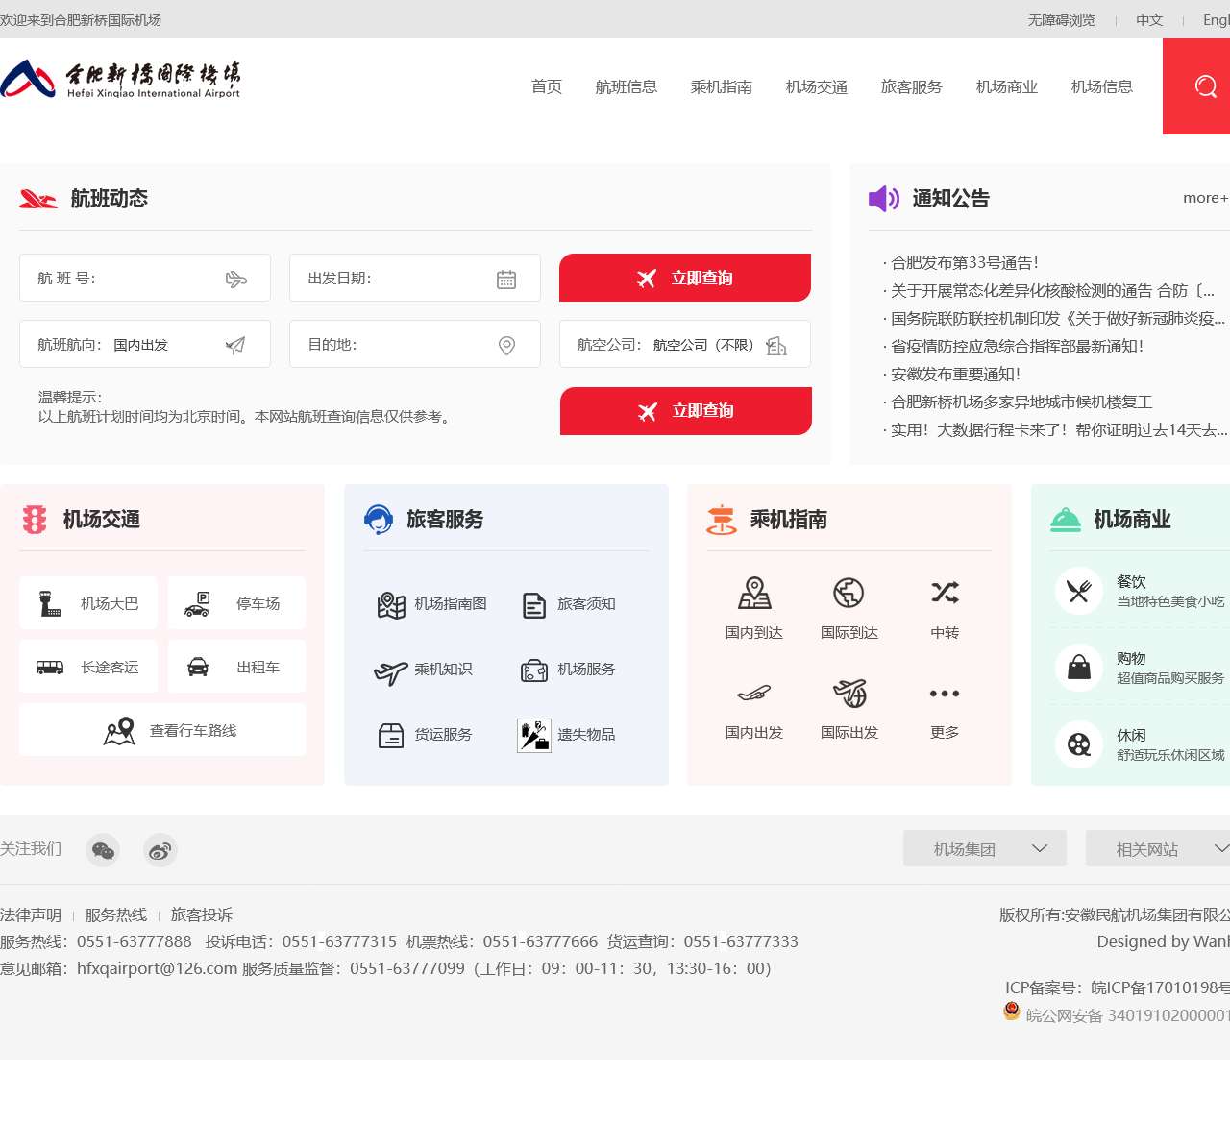Image resolution: width=1230 pixels, height=1121 pixels.
Task: Focus the 航班号 input field
Action: coord(145,278)
